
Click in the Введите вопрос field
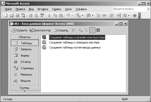click(130, 9)
